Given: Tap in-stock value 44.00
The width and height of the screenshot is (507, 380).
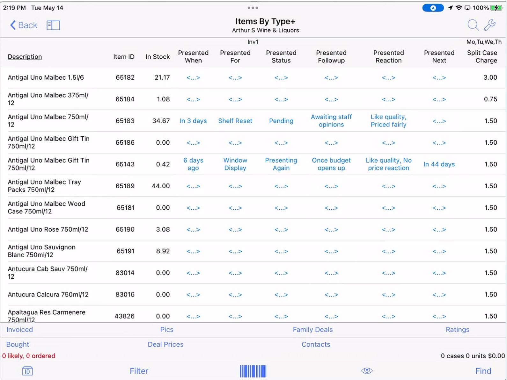Looking at the screenshot, I should 161,186.
